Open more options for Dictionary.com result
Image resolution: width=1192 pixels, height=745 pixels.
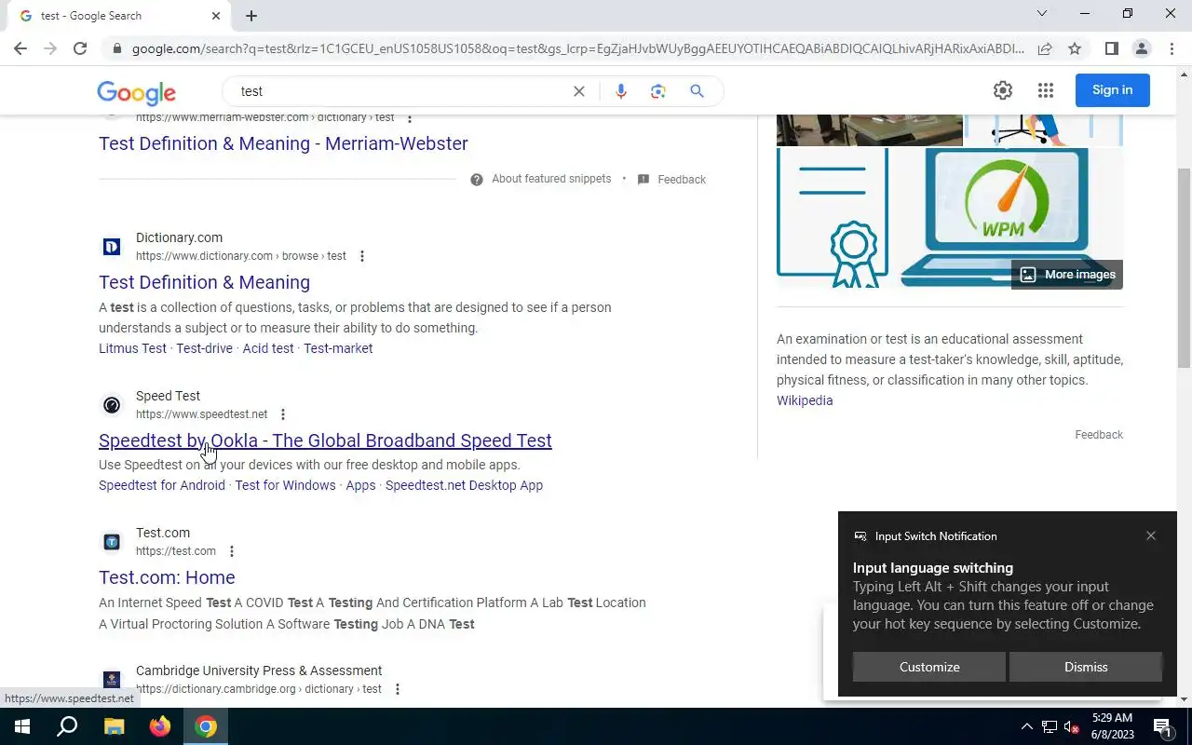362,256
